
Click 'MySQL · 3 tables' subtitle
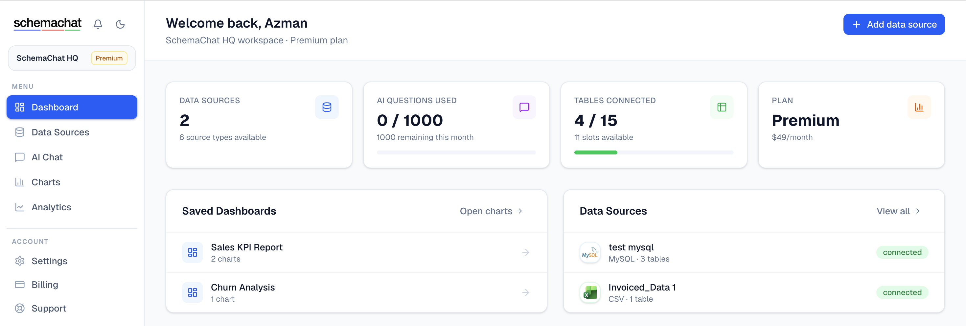coord(639,259)
